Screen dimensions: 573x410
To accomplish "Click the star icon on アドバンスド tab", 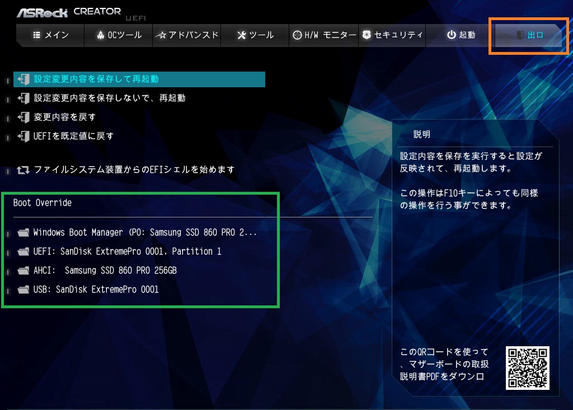I will pos(161,35).
